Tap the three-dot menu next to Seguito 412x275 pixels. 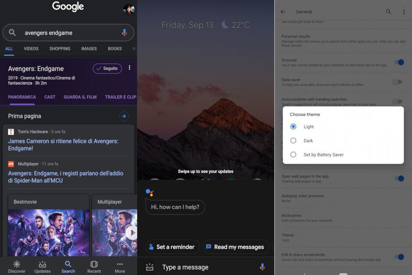click(129, 68)
